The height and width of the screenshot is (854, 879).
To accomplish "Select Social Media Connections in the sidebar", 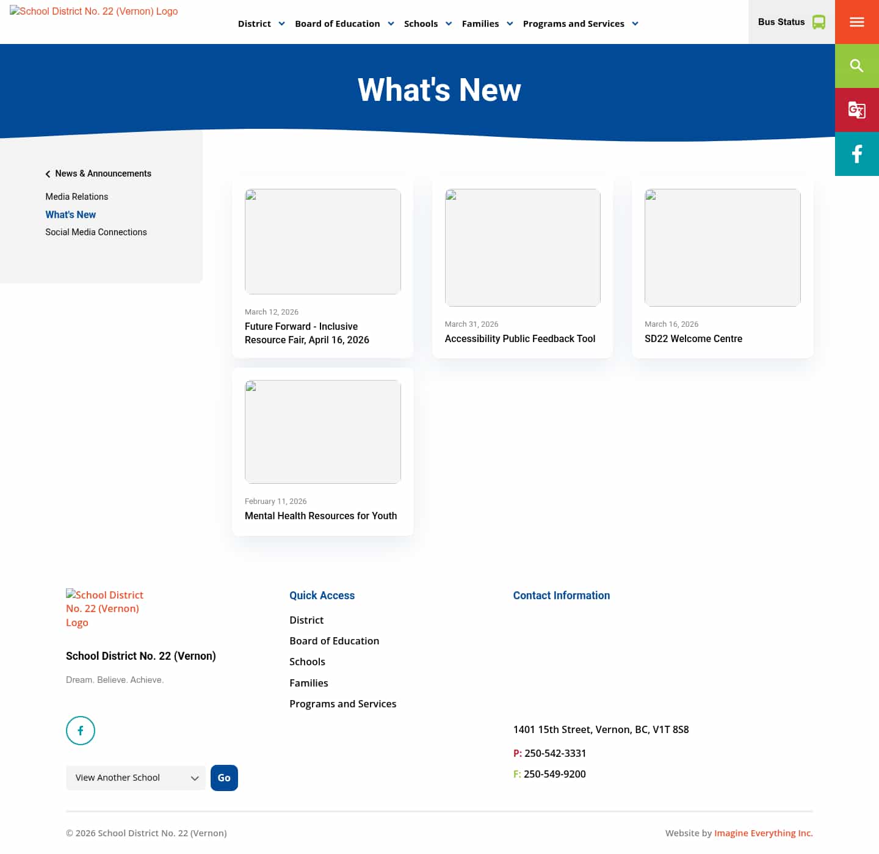I will (x=96, y=232).
